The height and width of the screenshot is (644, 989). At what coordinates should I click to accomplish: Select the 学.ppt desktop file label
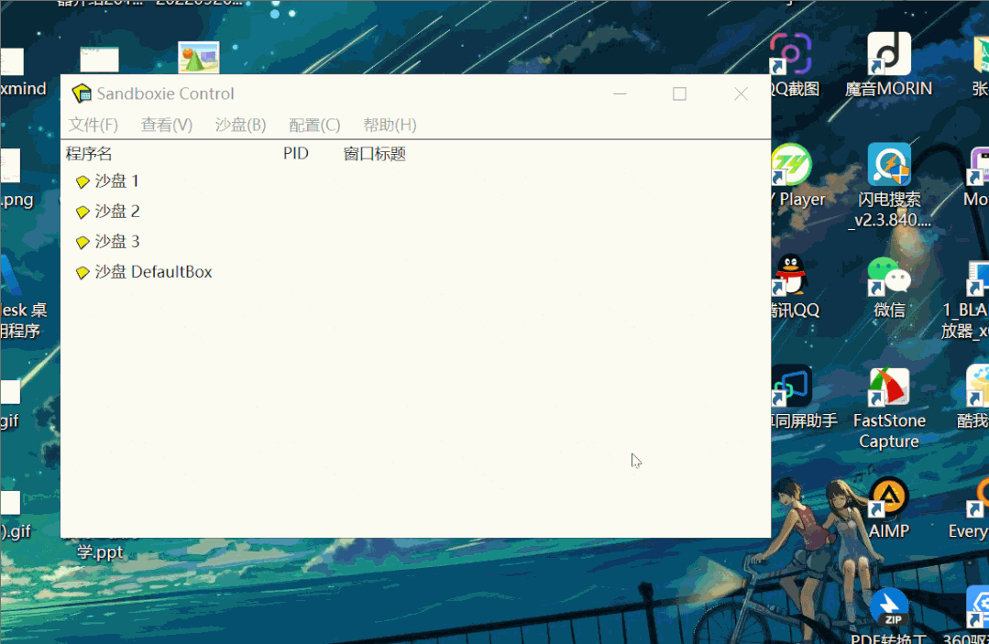[x=100, y=552]
